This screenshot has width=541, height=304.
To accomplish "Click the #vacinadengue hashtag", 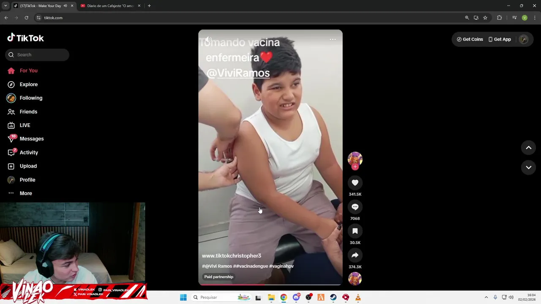I will coord(250,266).
